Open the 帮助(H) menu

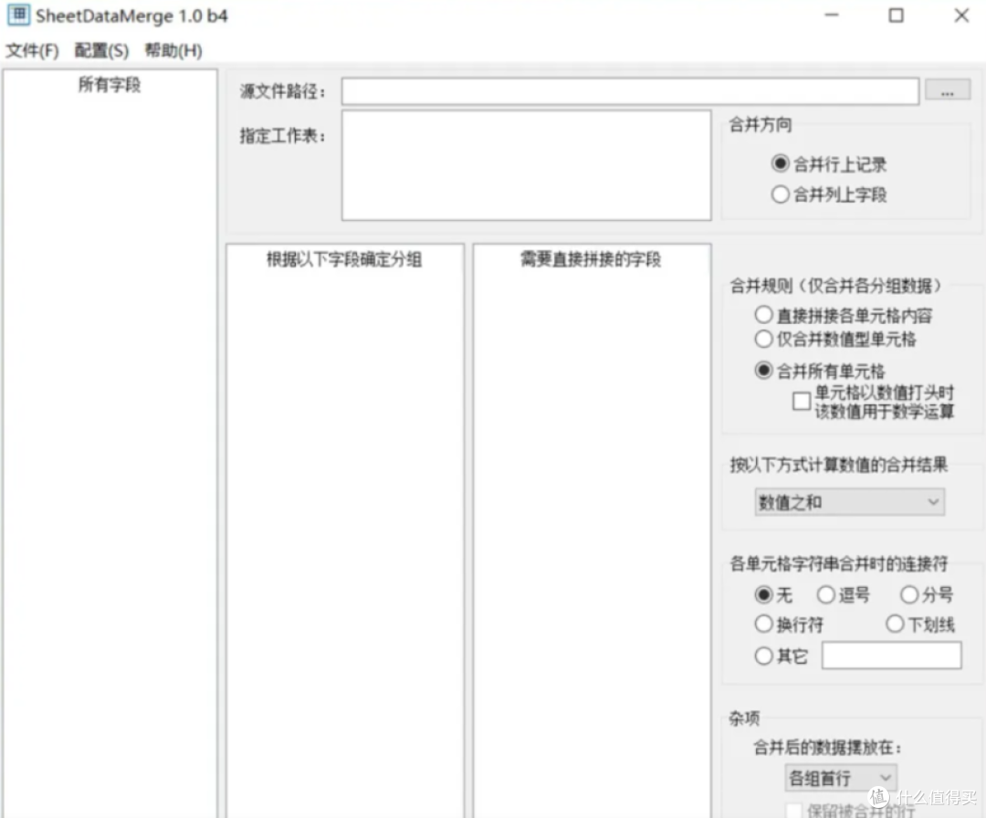[x=173, y=50]
